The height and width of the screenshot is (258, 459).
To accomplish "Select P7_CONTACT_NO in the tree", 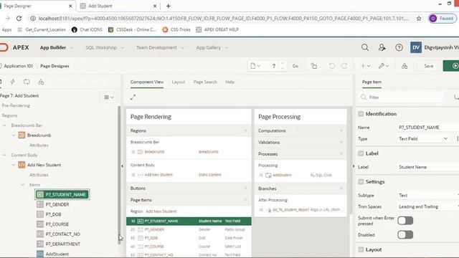I will [x=62, y=234].
